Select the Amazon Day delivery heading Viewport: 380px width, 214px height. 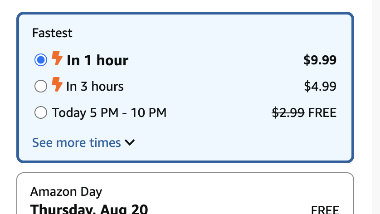pos(66,192)
